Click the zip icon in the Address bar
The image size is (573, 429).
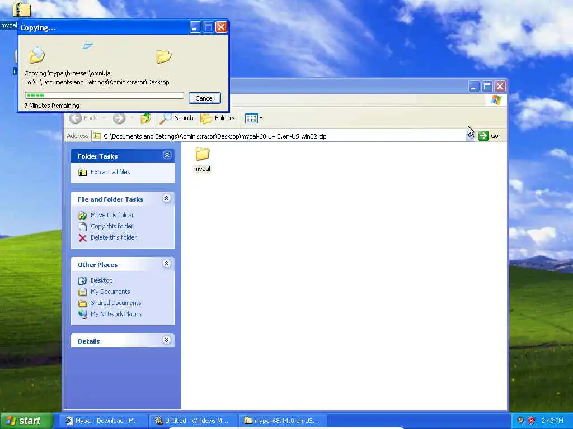point(97,136)
